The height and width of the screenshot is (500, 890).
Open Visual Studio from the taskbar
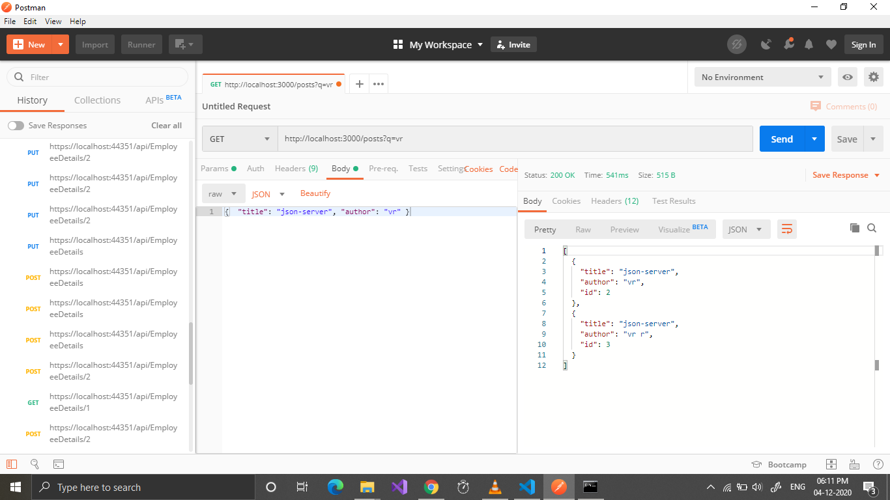(399, 487)
